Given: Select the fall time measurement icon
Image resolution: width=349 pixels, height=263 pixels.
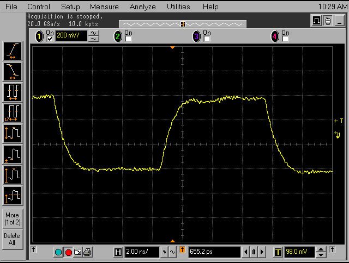Looking at the screenshot, I should point(13,71).
